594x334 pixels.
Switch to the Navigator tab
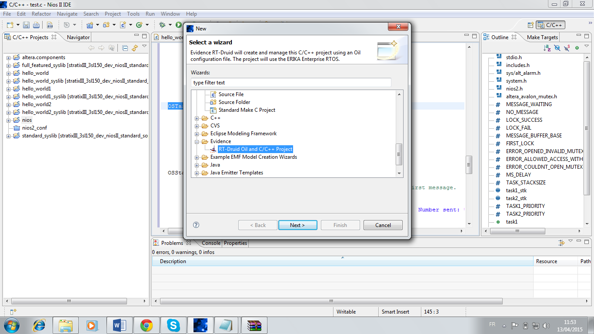(78, 37)
